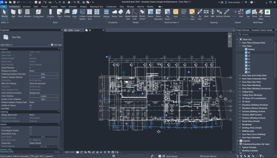Open the Floor Plan type selector dropdown
Viewport: 277px width, 158px height.
61,37
